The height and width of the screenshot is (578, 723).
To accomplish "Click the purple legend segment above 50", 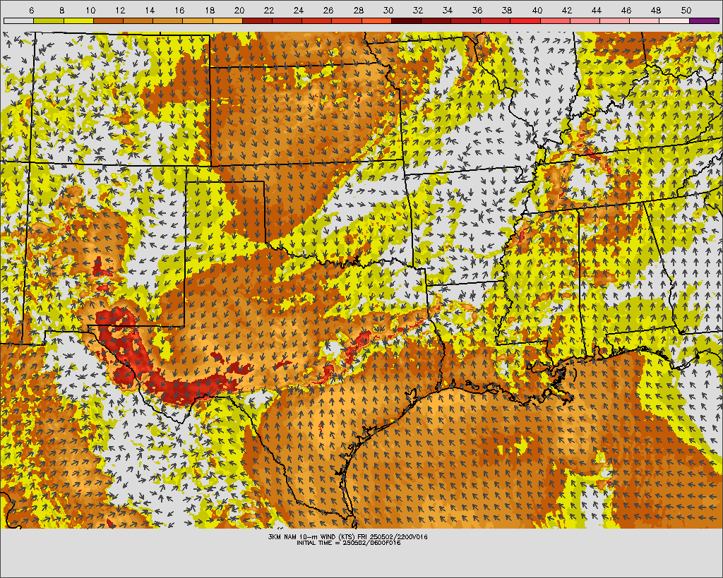I will [704, 20].
